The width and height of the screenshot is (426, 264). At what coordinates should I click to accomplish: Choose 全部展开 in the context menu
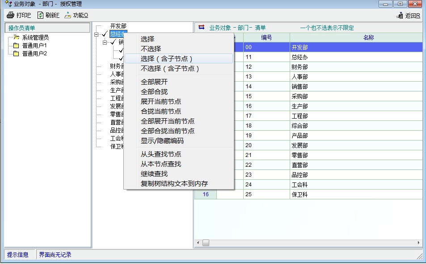[154, 82]
